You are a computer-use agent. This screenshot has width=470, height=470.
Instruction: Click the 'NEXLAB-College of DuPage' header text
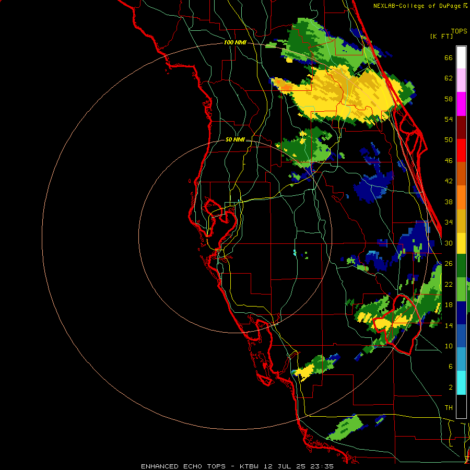coord(417,6)
